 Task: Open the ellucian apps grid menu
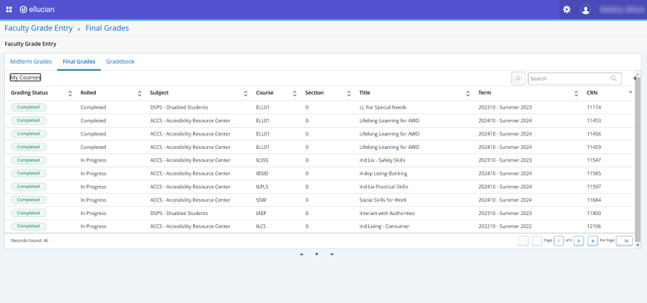(x=9, y=9)
